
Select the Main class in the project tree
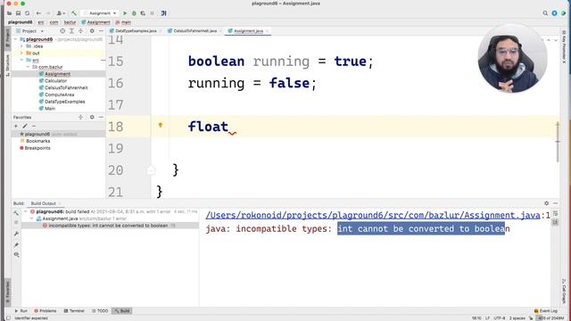50,109
